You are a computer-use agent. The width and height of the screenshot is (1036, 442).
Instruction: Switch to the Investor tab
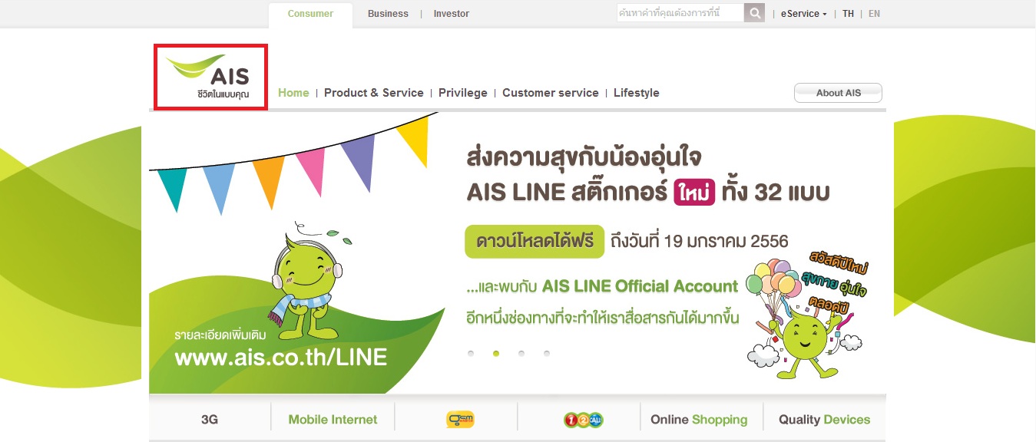pos(452,14)
